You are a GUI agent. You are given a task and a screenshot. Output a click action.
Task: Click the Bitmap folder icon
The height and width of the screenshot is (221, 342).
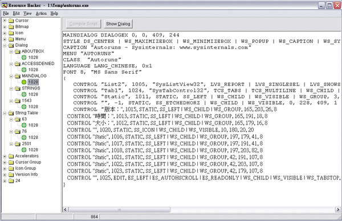(11, 27)
